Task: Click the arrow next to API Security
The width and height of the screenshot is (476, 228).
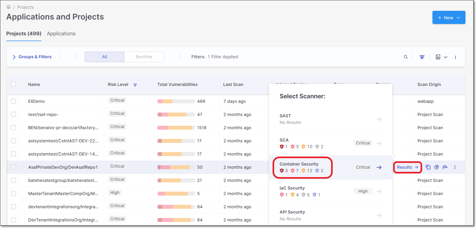Action: point(379,215)
